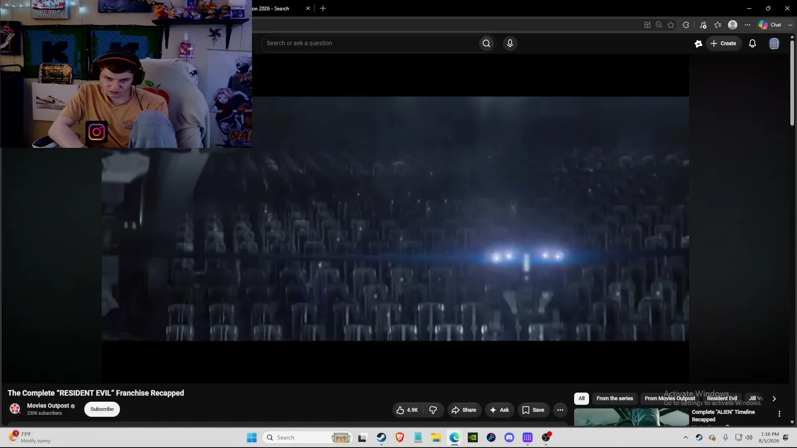Open Steam from the taskbar

click(381, 437)
